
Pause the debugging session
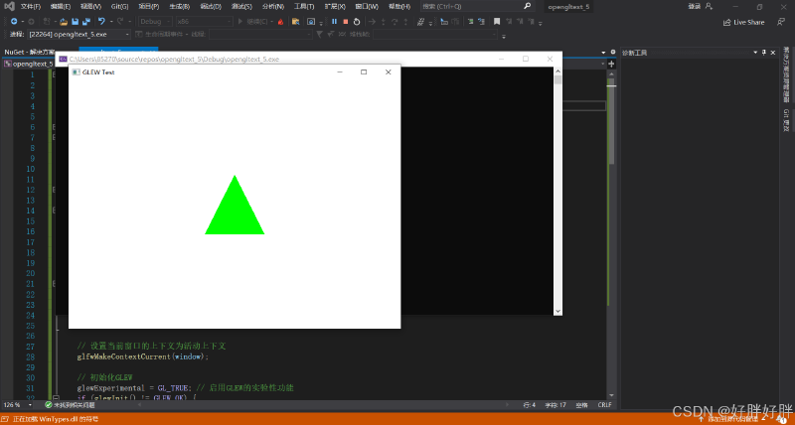click(334, 22)
